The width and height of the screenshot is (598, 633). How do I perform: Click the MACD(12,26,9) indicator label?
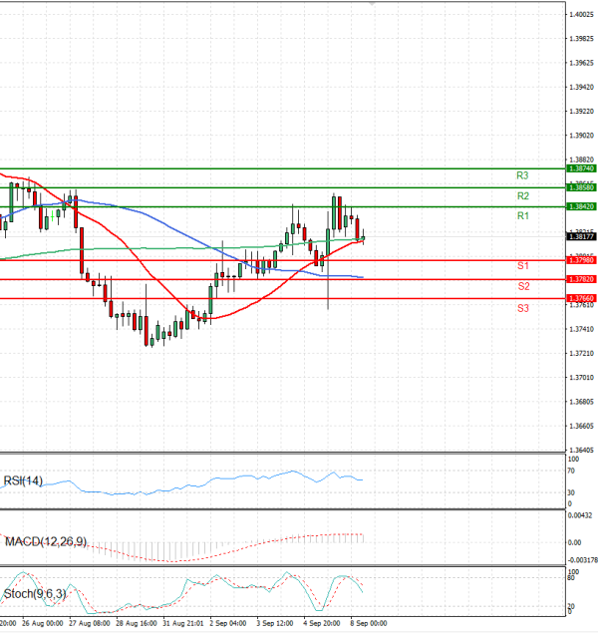click(x=46, y=541)
